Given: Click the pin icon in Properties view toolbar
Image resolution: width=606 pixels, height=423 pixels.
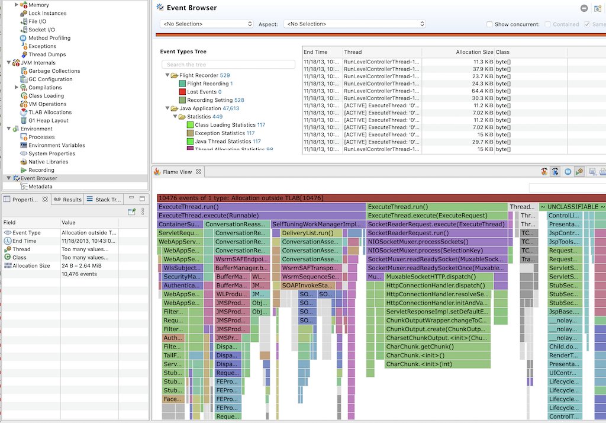Looking at the screenshot, I should [x=131, y=211].
